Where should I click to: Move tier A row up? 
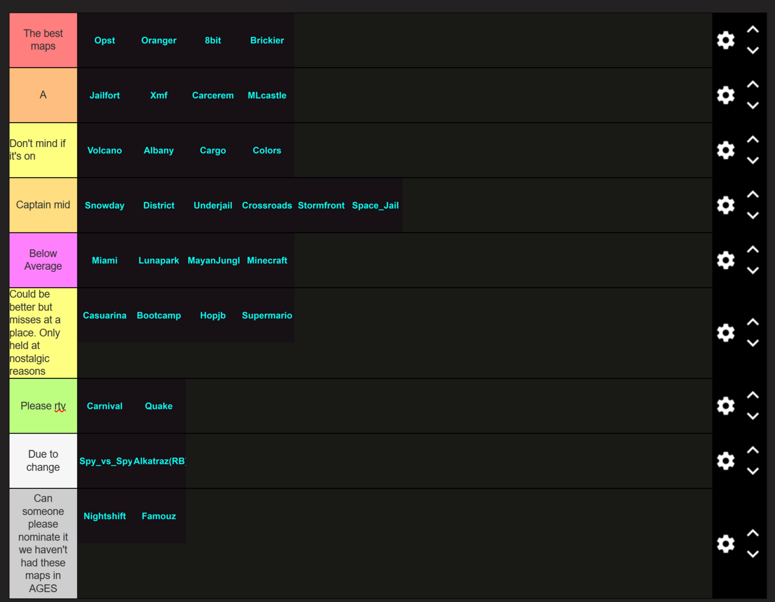753,85
